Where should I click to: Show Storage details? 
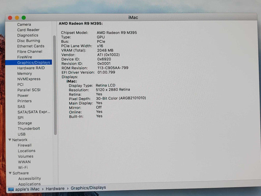(25, 123)
